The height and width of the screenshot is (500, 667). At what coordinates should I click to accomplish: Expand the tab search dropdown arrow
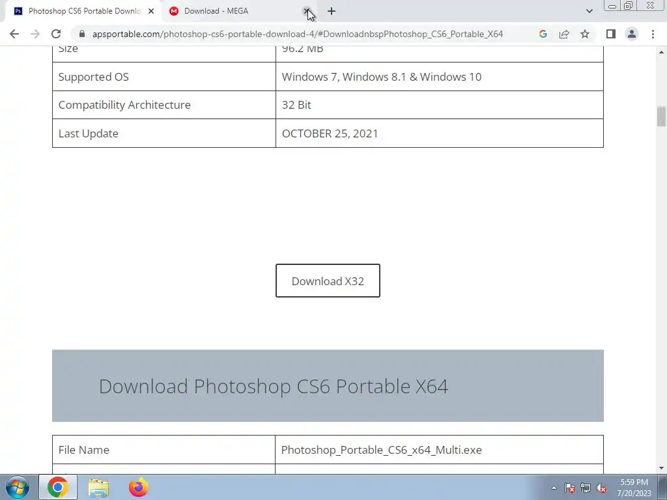[x=589, y=11]
